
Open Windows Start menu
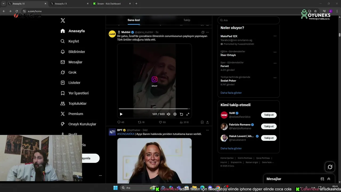click(115, 188)
